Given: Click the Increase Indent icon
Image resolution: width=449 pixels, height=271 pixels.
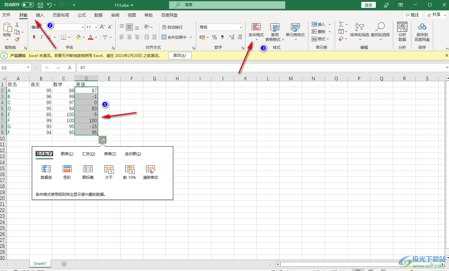Looking at the screenshot, I should click(x=154, y=37).
